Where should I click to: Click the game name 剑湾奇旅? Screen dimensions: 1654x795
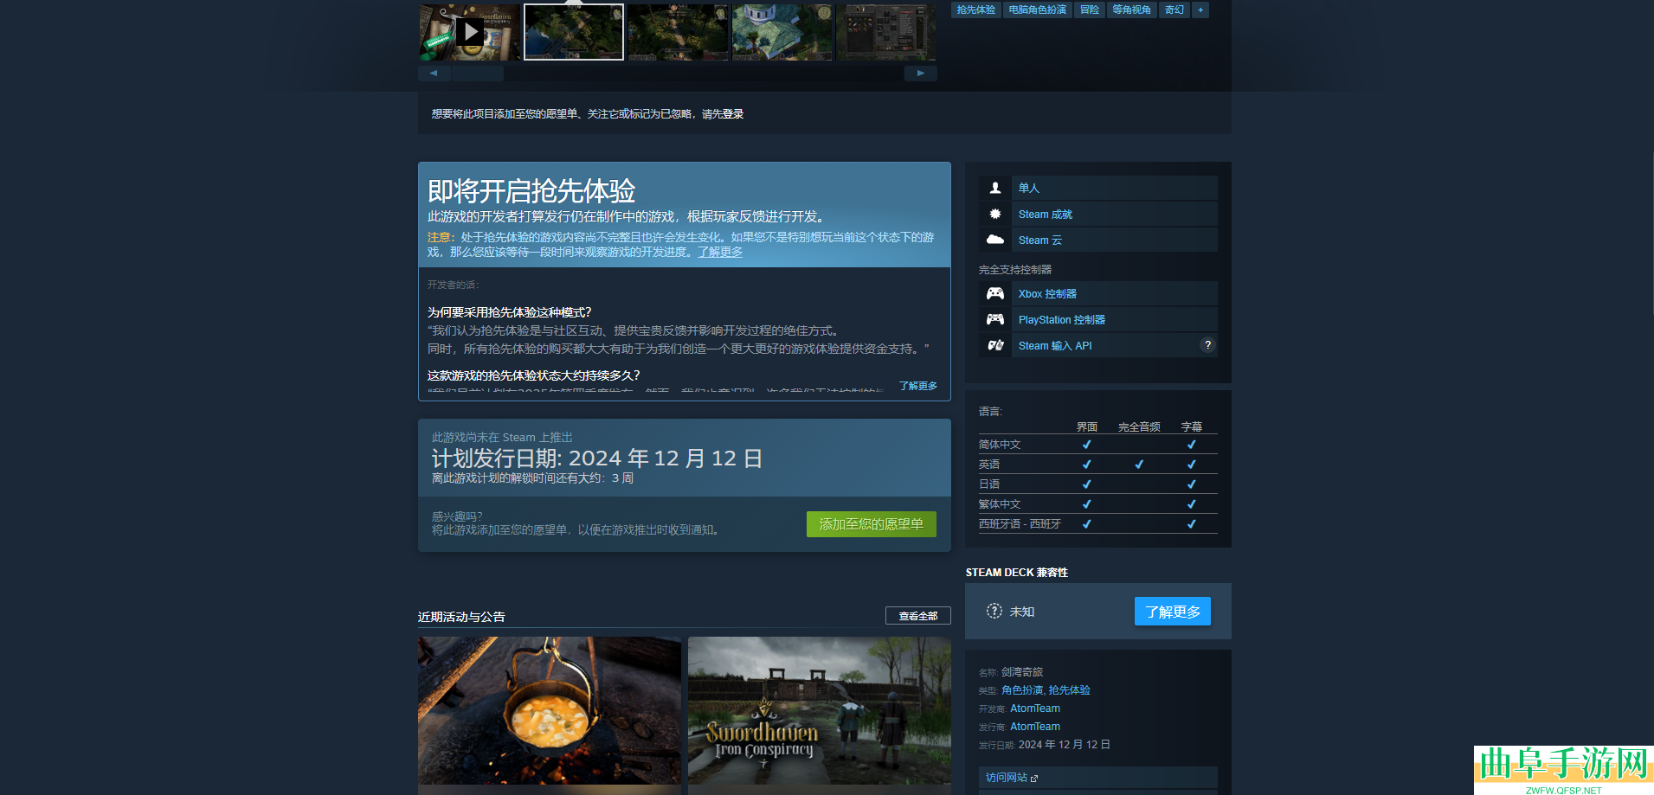point(1022,672)
